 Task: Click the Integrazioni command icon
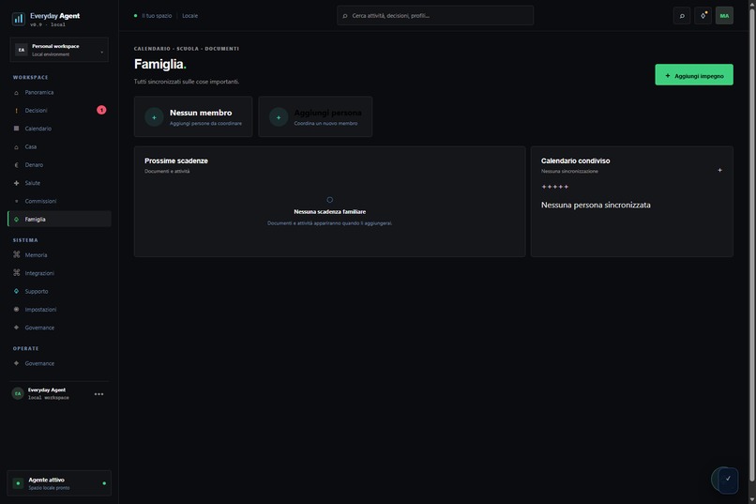(x=16, y=272)
